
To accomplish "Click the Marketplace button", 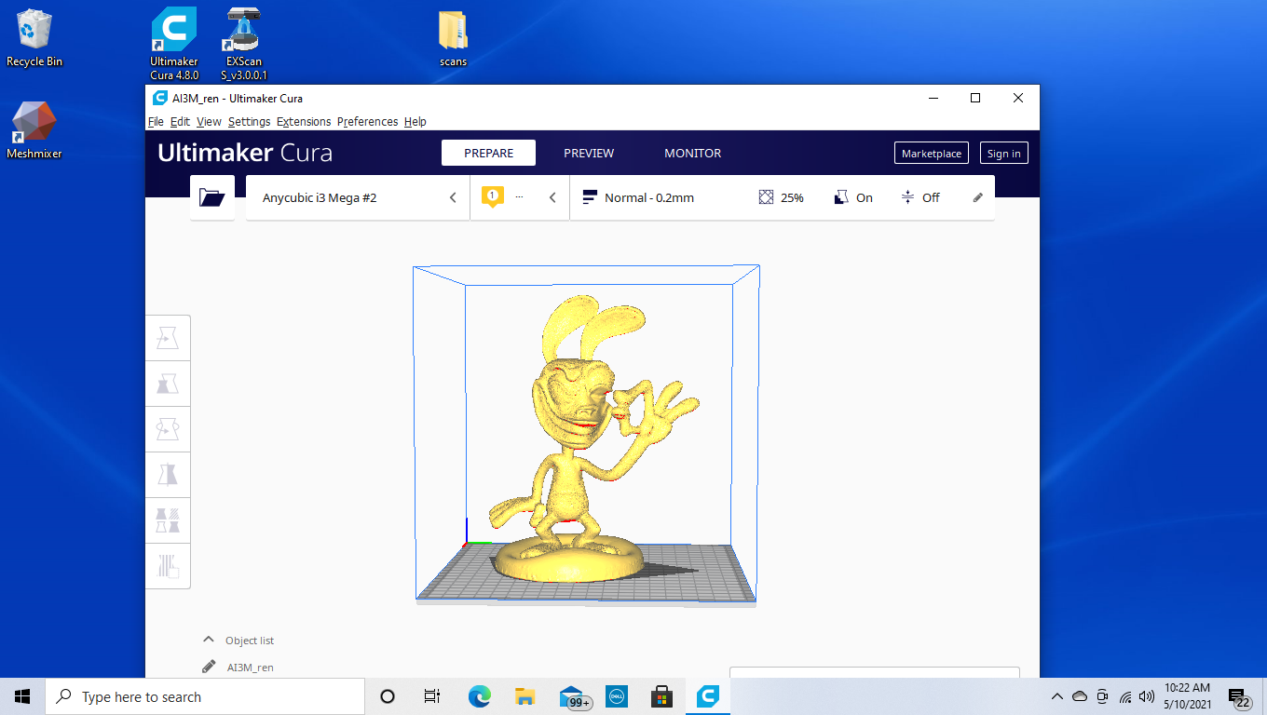I will click(932, 154).
